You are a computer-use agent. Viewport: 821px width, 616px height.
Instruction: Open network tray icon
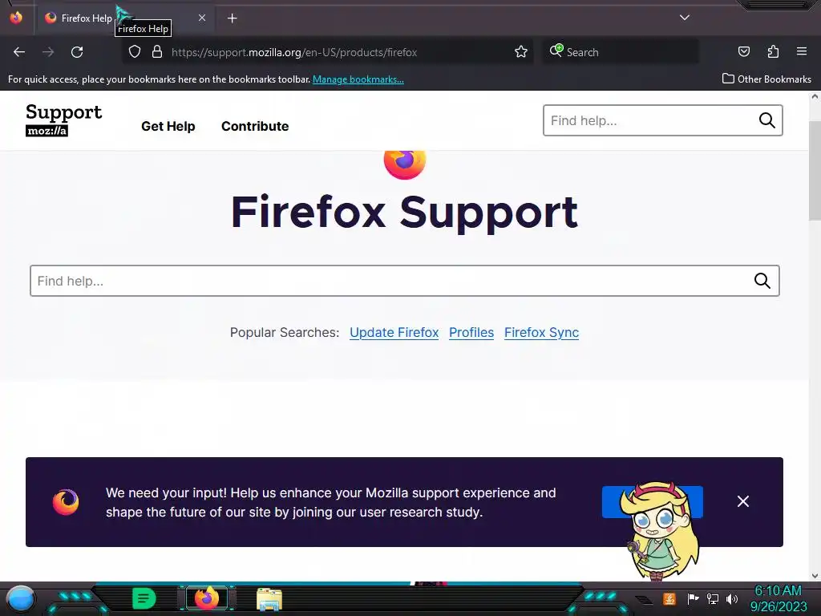pyautogui.click(x=712, y=598)
